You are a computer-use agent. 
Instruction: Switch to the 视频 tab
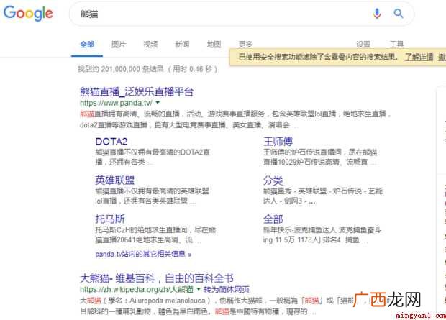tap(150, 45)
